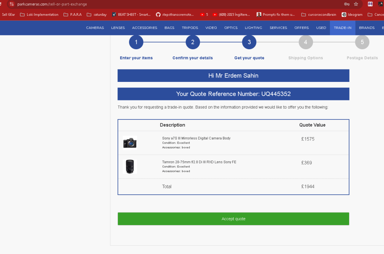Open the saturday bookmark folder
This screenshot has height=254, width=384.
[97, 14]
